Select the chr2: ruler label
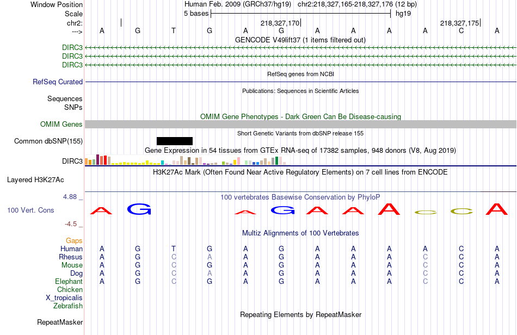 [75, 23]
